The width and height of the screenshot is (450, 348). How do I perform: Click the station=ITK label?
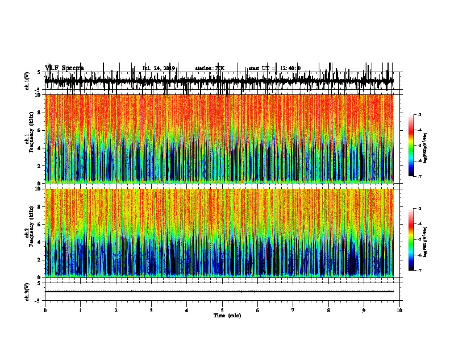(x=210, y=68)
